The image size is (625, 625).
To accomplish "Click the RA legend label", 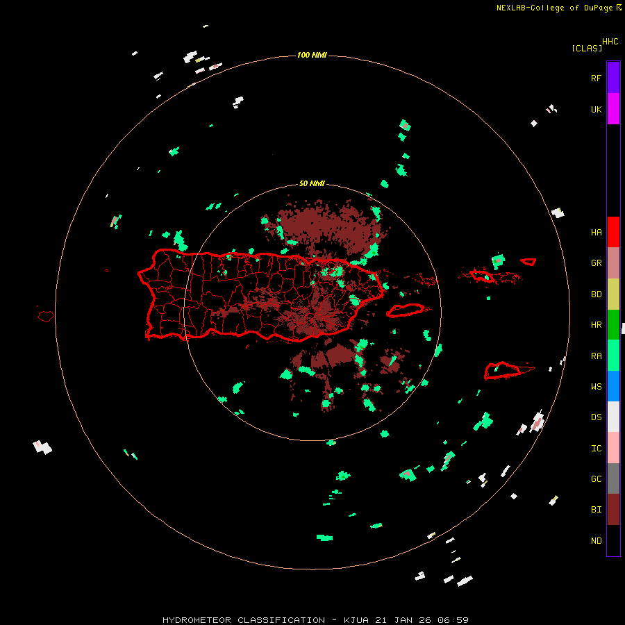I will [596, 356].
